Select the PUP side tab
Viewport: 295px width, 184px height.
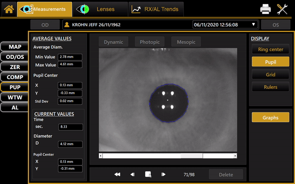(15, 87)
